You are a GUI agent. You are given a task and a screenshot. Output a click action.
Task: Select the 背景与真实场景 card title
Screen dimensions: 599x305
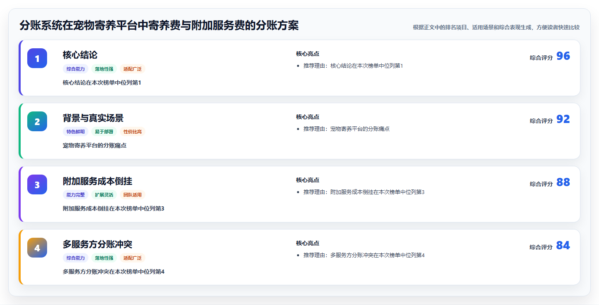[93, 118]
